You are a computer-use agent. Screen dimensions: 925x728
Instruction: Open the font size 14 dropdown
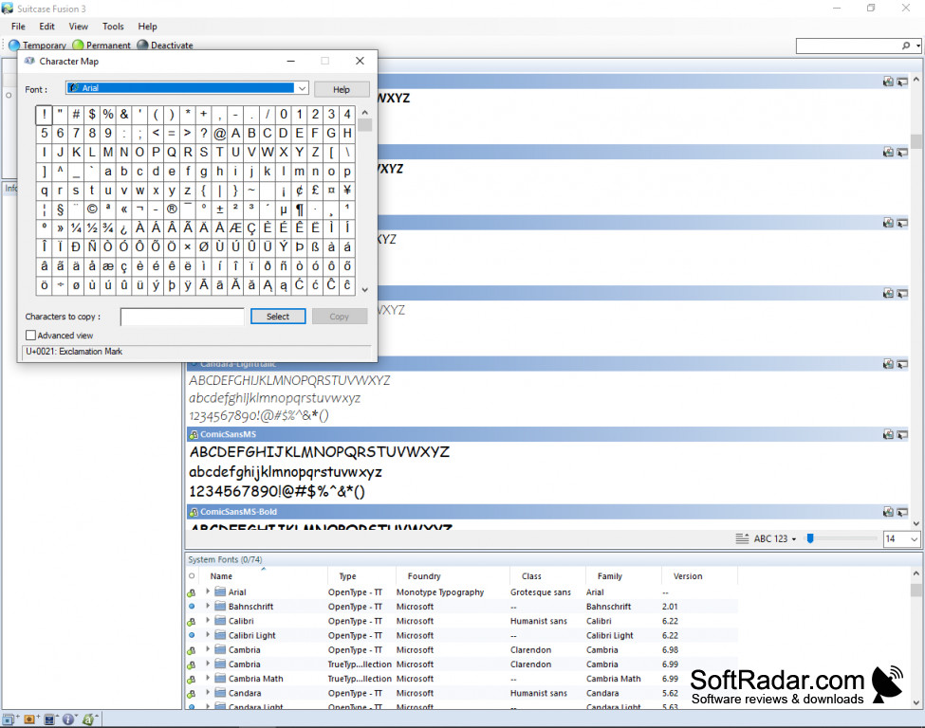[914, 538]
